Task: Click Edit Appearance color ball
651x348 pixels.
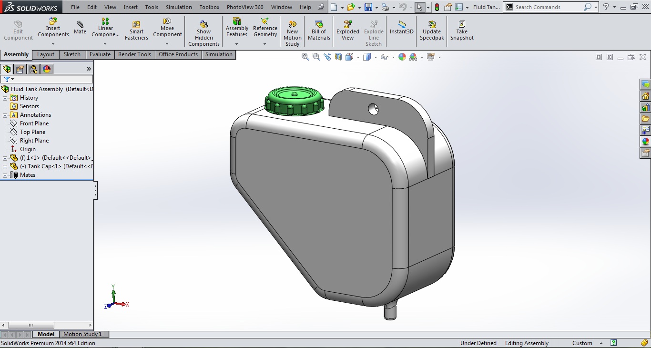Action: point(402,57)
